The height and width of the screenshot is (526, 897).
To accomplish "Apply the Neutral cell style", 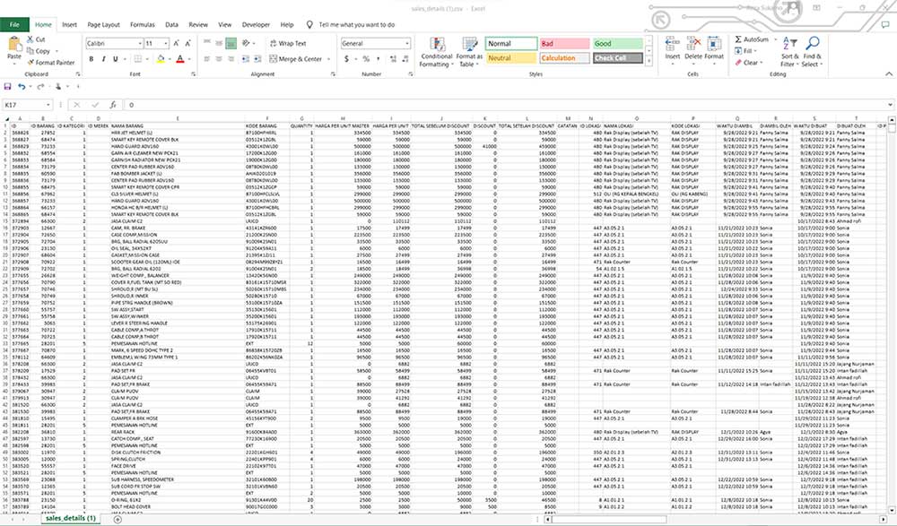I will pos(511,58).
